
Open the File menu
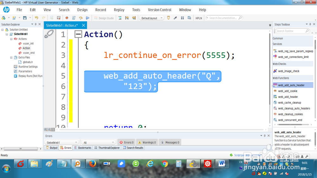click(x=19, y=10)
